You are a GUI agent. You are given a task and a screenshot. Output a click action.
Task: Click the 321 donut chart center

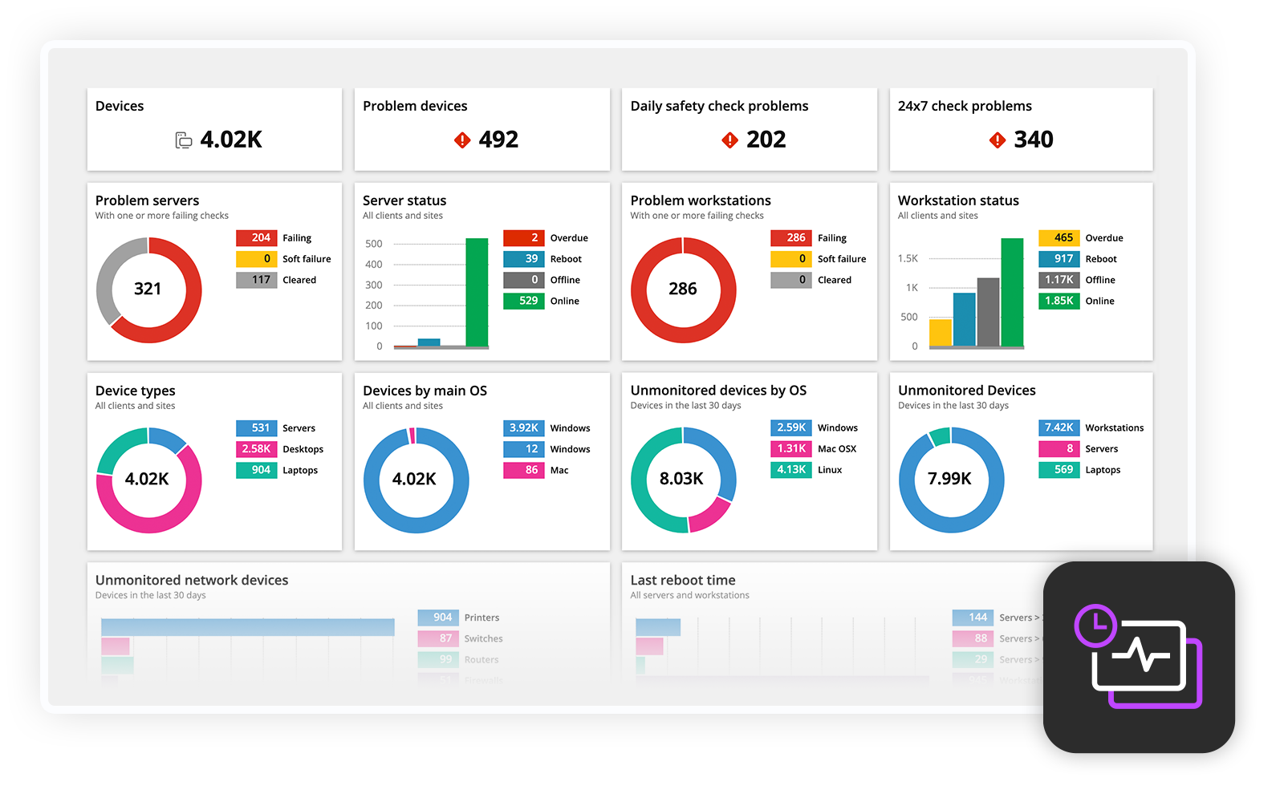[x=148, y=289]
